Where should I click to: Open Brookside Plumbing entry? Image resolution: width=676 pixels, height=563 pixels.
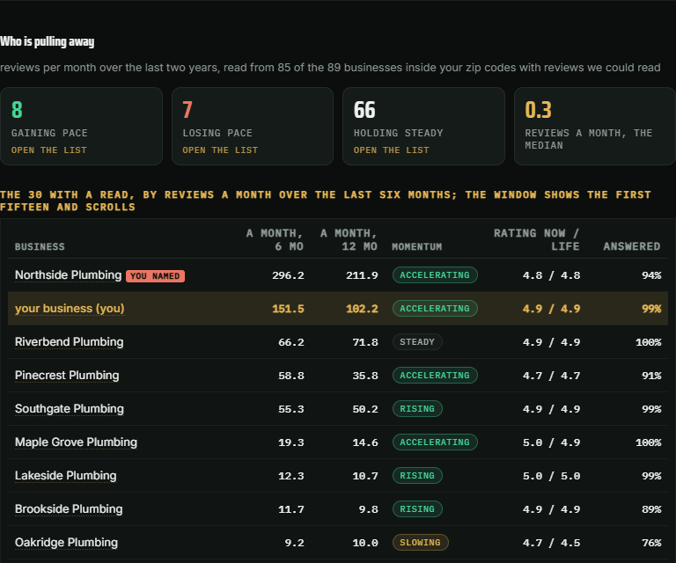tap(69, 508)
